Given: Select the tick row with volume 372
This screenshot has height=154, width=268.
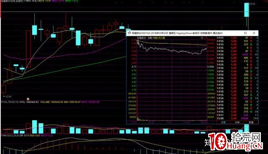Looking at the screenshot, I should click(x=237, y=105).
